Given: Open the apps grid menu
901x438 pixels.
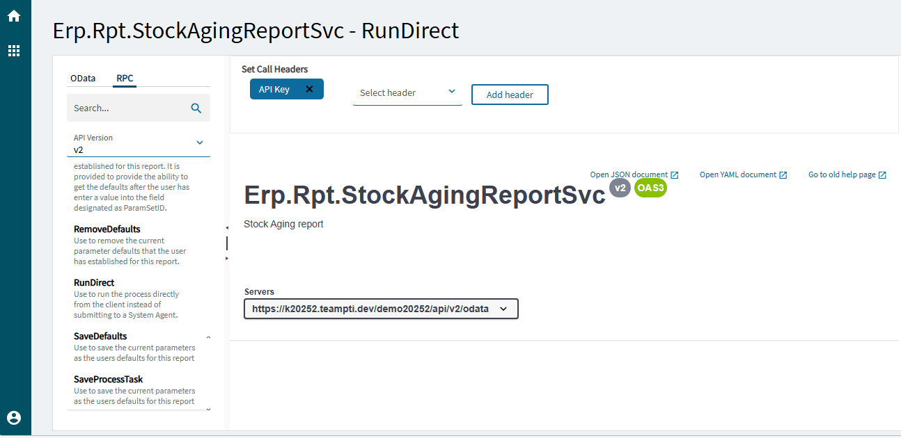Looking at the screenshot, I should (x=14, y=51).
